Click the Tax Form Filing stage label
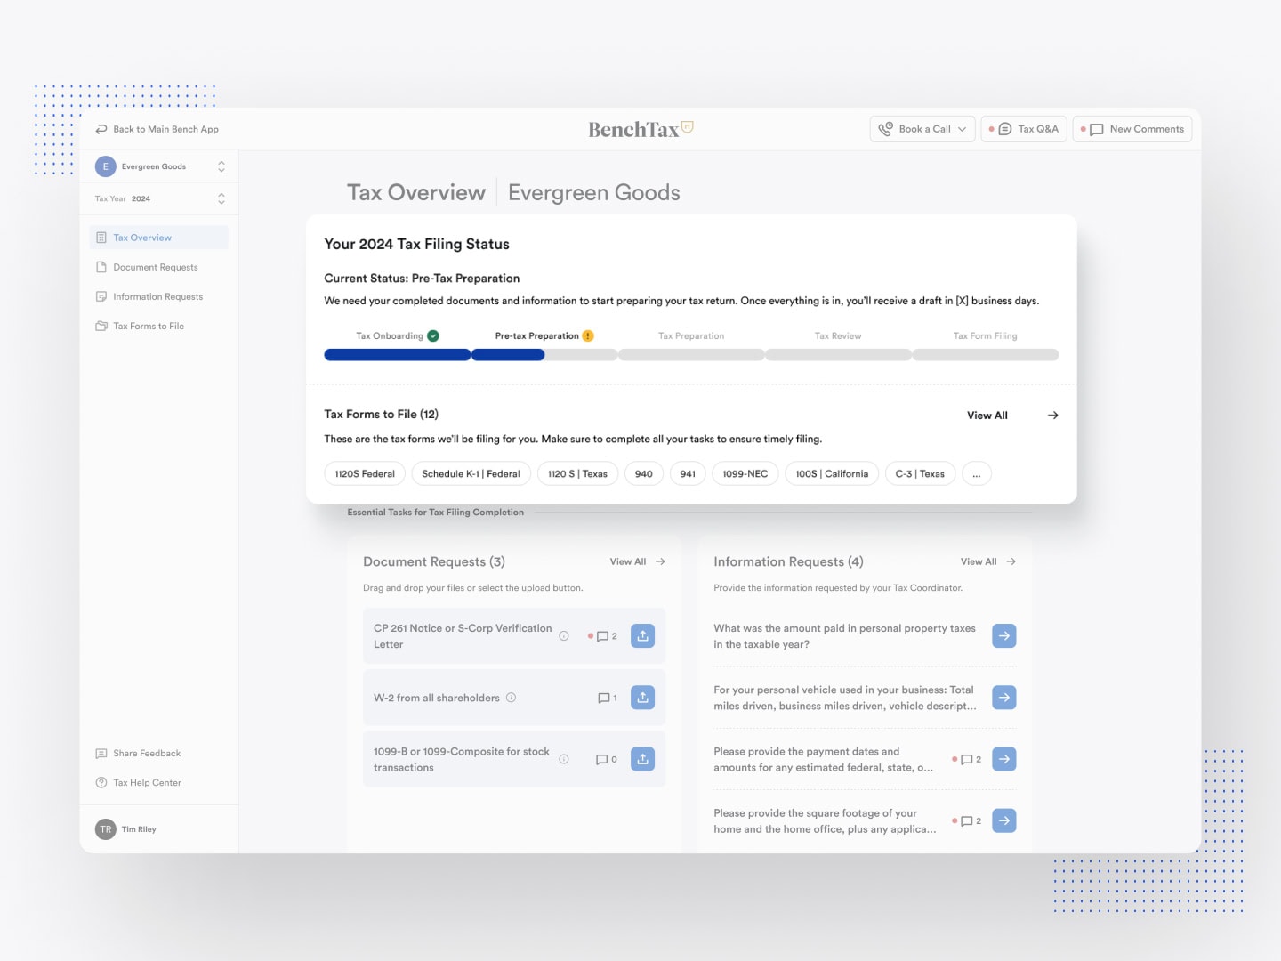 click(985, 336)
